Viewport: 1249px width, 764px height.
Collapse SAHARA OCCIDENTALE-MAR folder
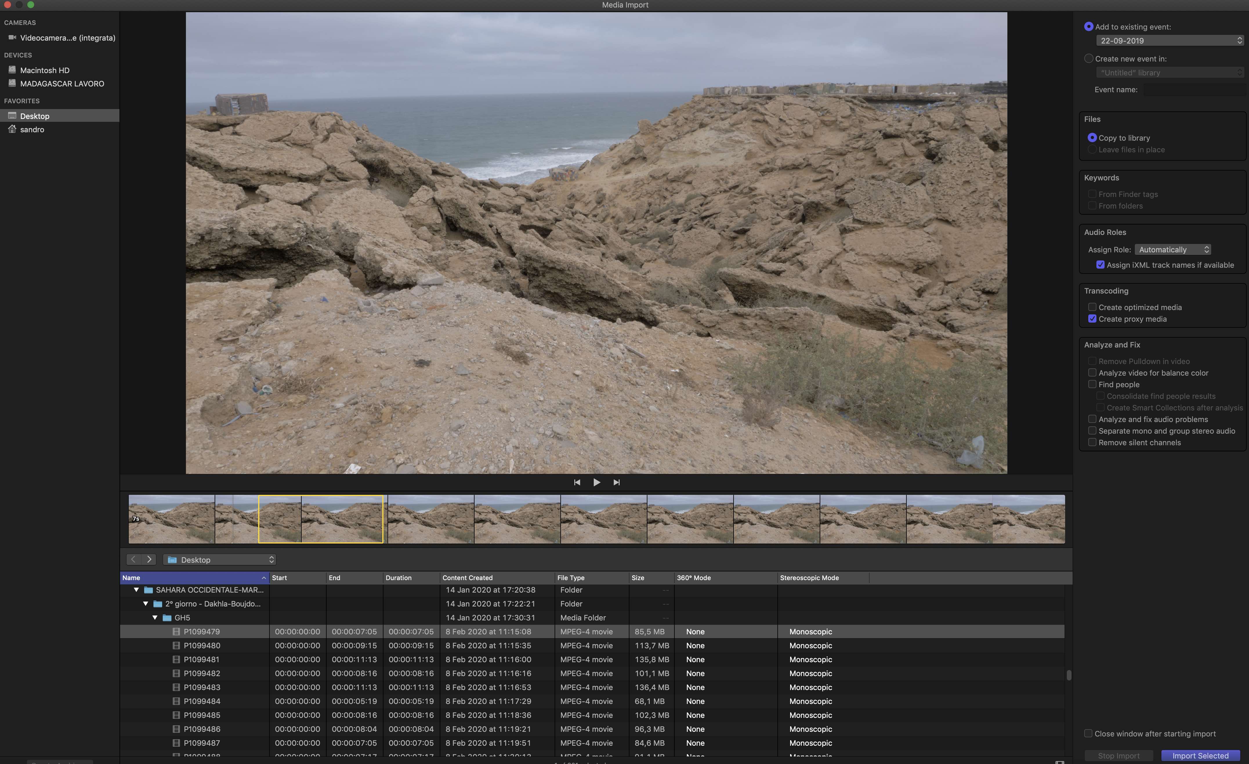(136, 590)
